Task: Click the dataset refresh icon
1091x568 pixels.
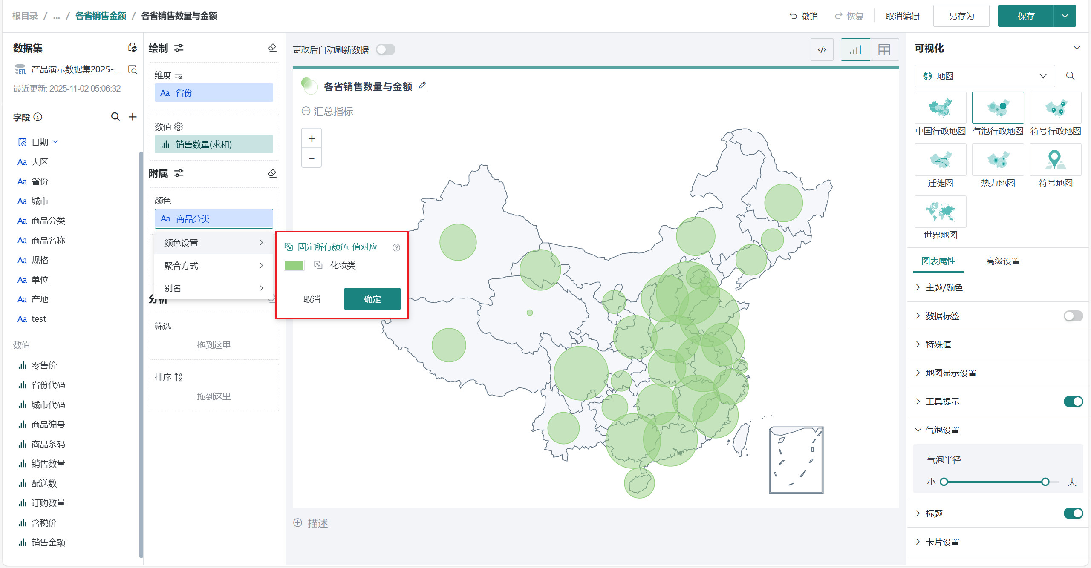Action: pyautogui.click(x=133, y=48)
